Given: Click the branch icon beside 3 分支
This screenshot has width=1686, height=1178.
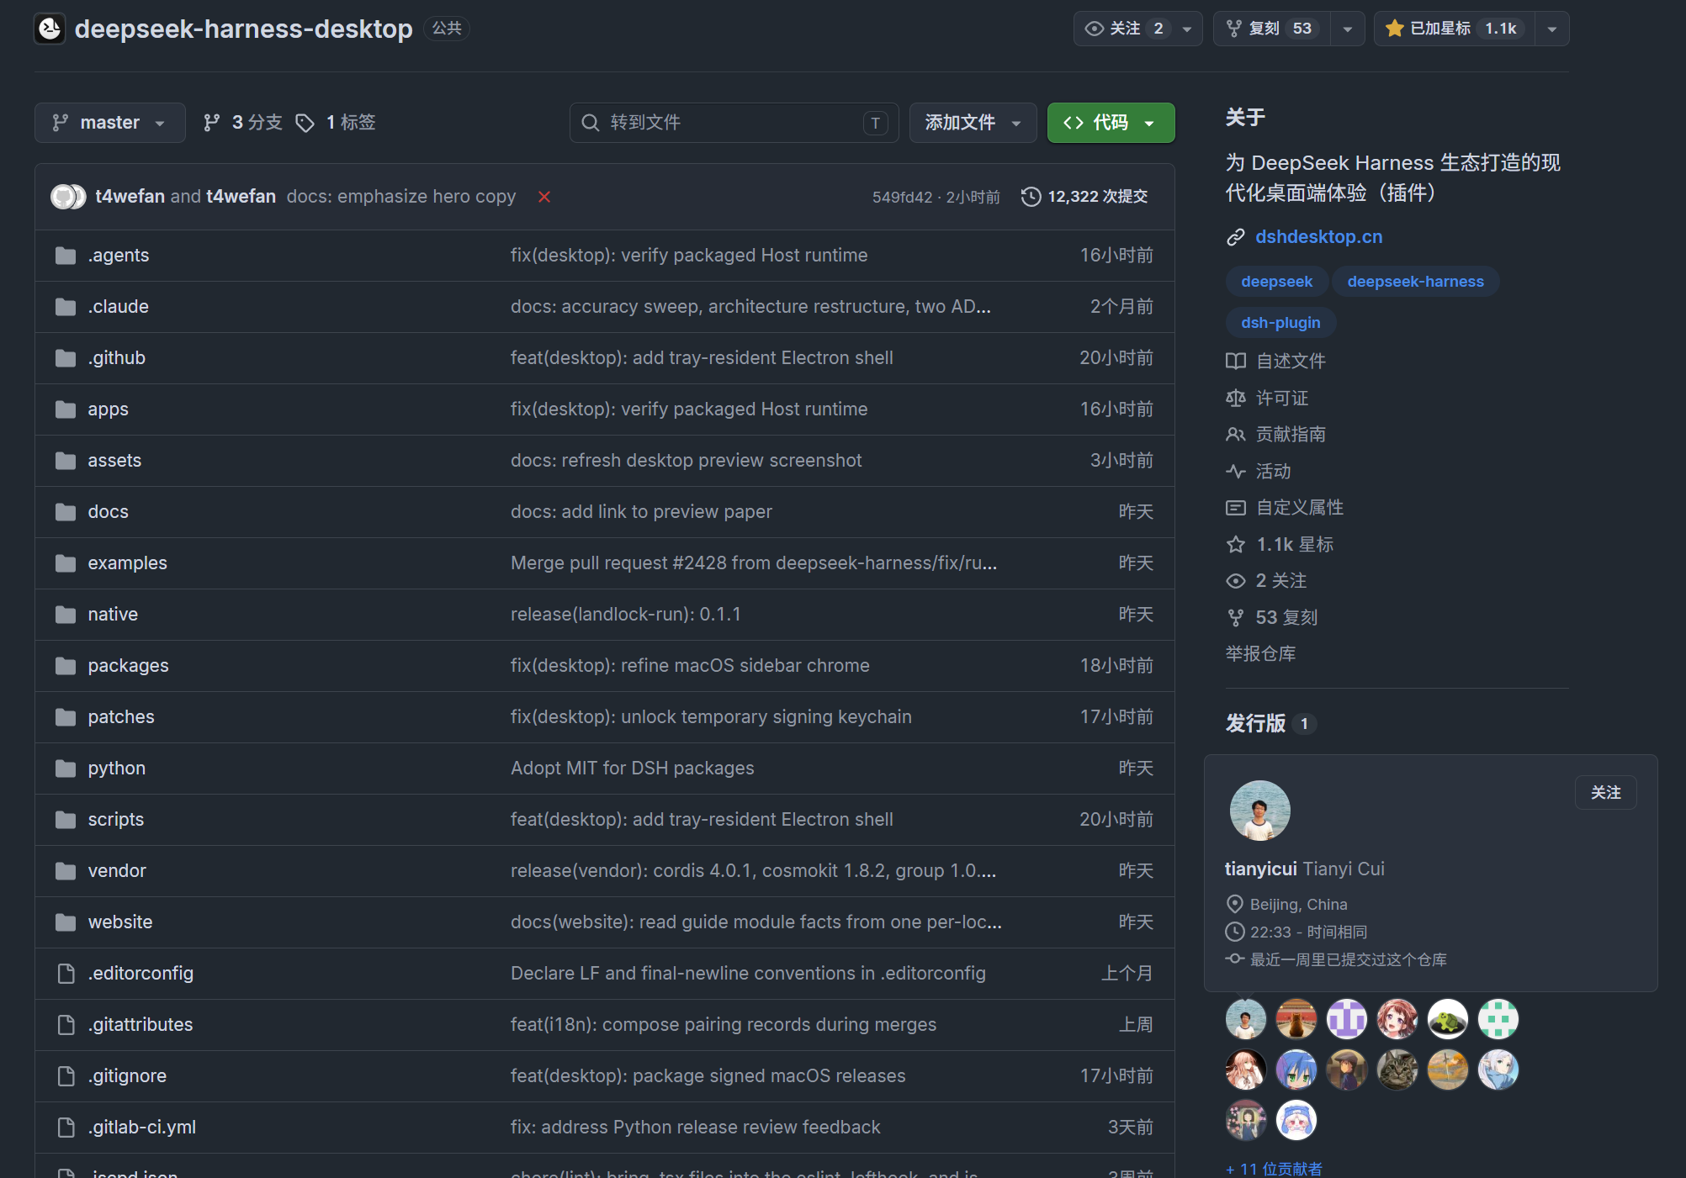Looking at the screenshot, I should pos(212,123).
